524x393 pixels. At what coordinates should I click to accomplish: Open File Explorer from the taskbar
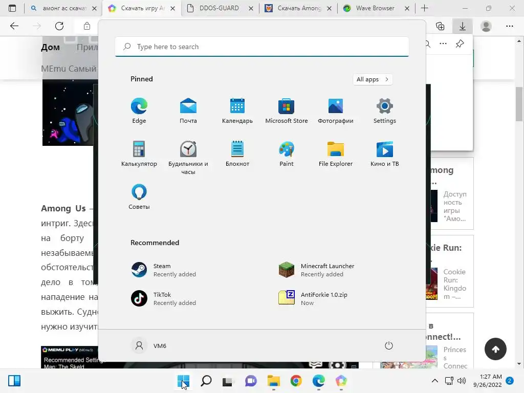pyautogui.click(x=273, y=381)
